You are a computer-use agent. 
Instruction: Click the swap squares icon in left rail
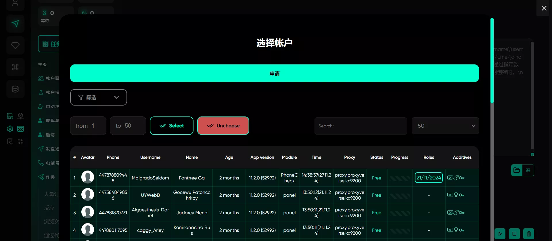pos(20,141)
